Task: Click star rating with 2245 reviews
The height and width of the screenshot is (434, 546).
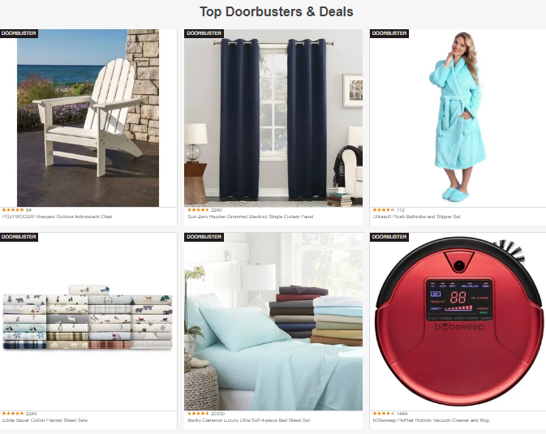Action: (19, 414)
